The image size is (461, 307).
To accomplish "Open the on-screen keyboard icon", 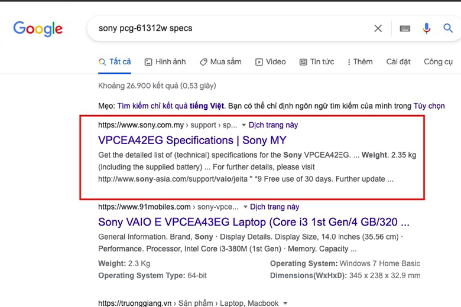I will click(405, 28).
